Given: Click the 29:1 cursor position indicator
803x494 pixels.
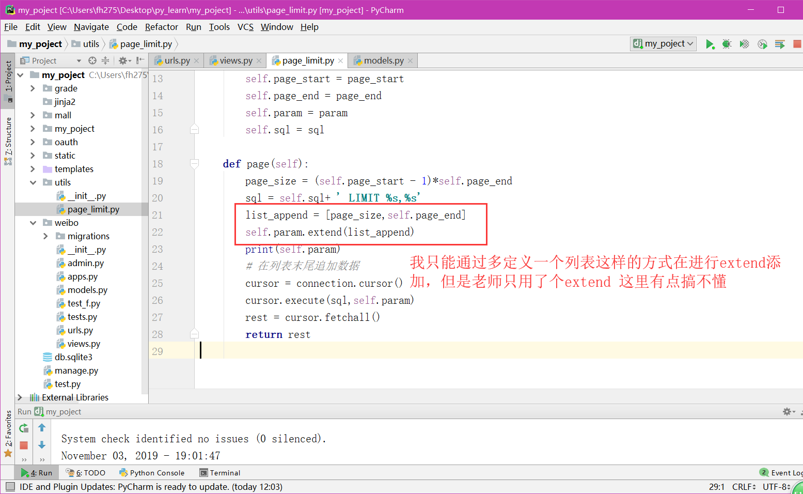Looking at the screenshot, I should pos(717,487).
